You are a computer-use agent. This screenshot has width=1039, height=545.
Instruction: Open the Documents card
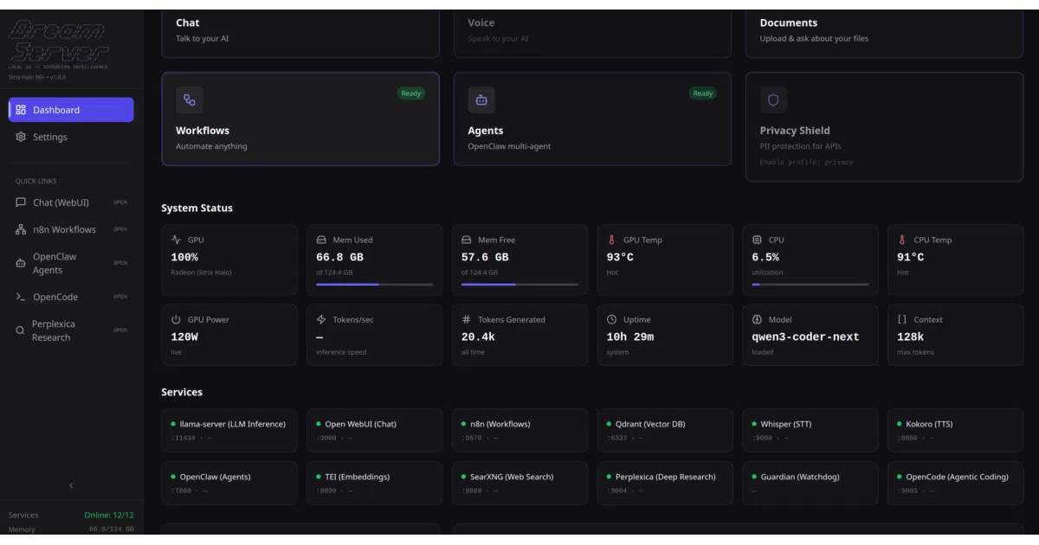(x=884, y=33)
